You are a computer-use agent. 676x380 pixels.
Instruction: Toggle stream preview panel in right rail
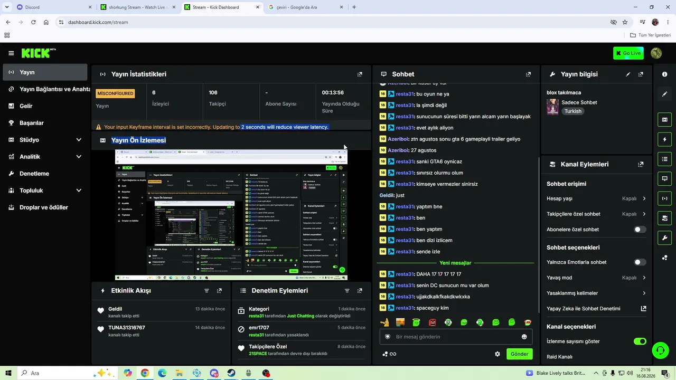coord(664,120)
